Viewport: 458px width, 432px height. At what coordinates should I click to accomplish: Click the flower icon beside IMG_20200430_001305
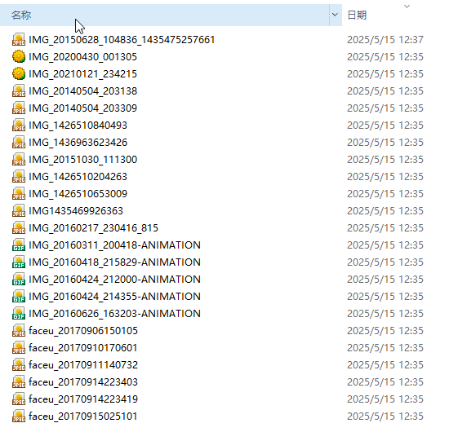click(x=19, y=56)
